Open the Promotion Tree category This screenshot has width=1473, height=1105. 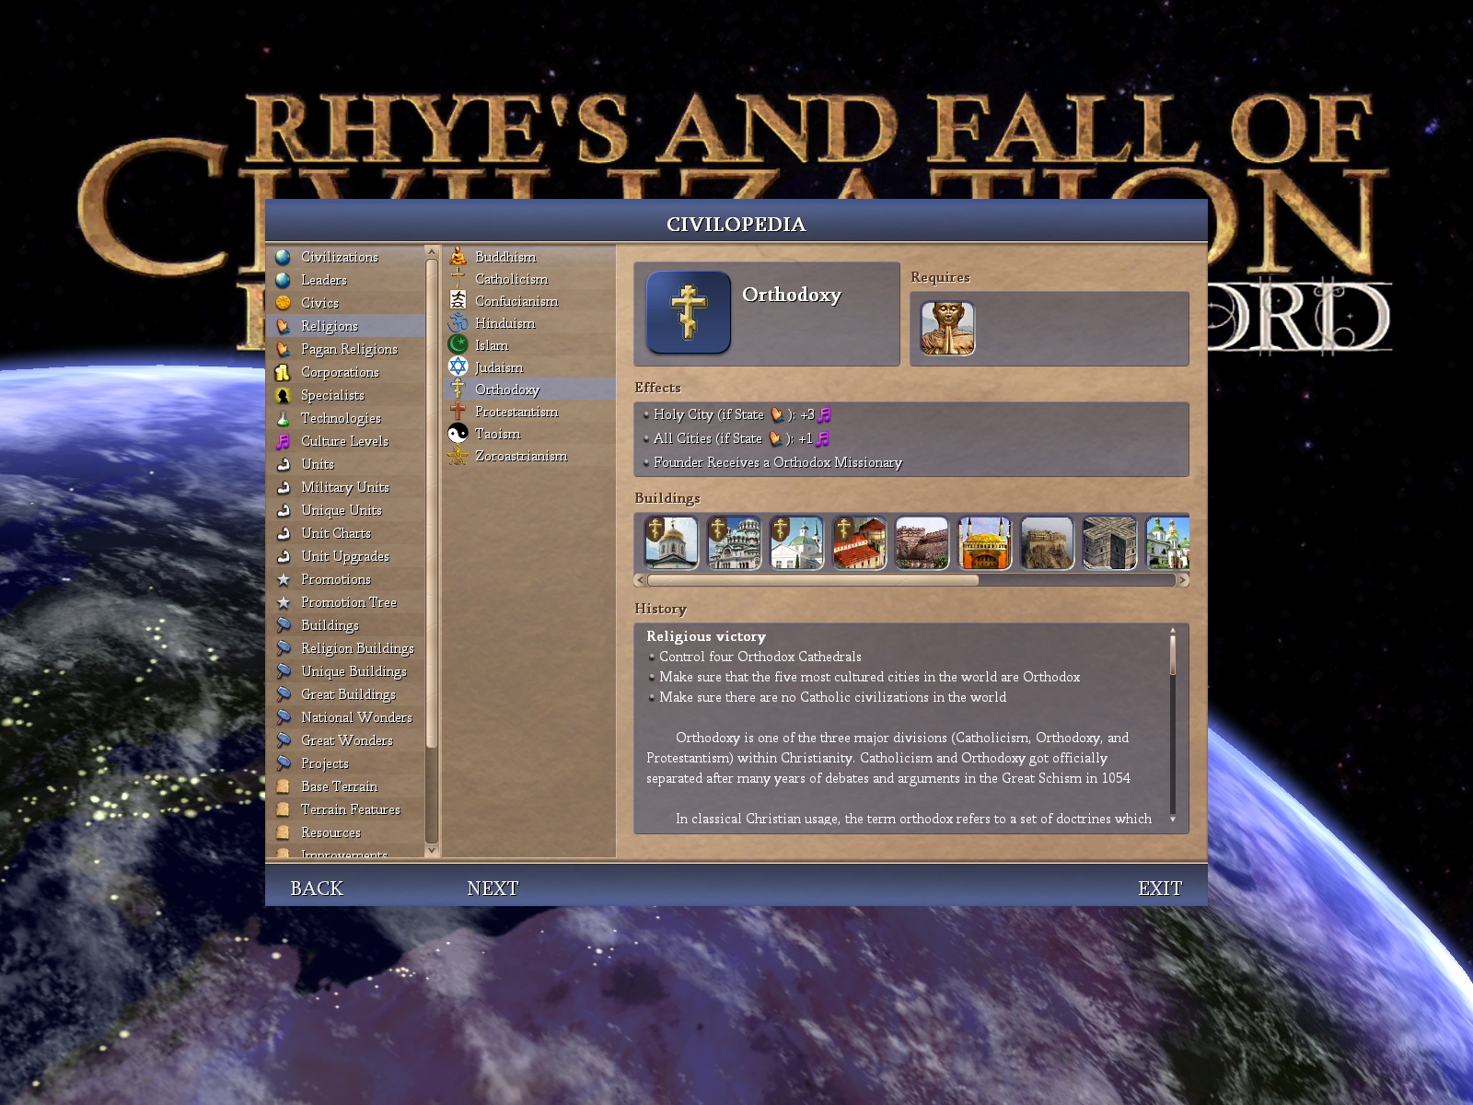(346, 602)
